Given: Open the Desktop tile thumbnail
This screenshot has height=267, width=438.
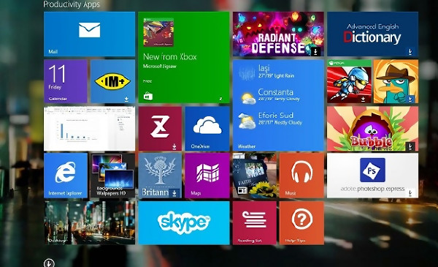Looking at the screenshot, I should [89, 223].
